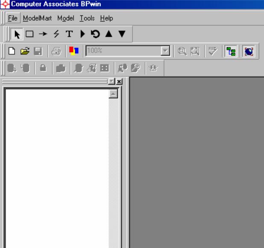Click the ModelMart icon after the folders
Screen dimensions: 264x248
tap(79, 68)
